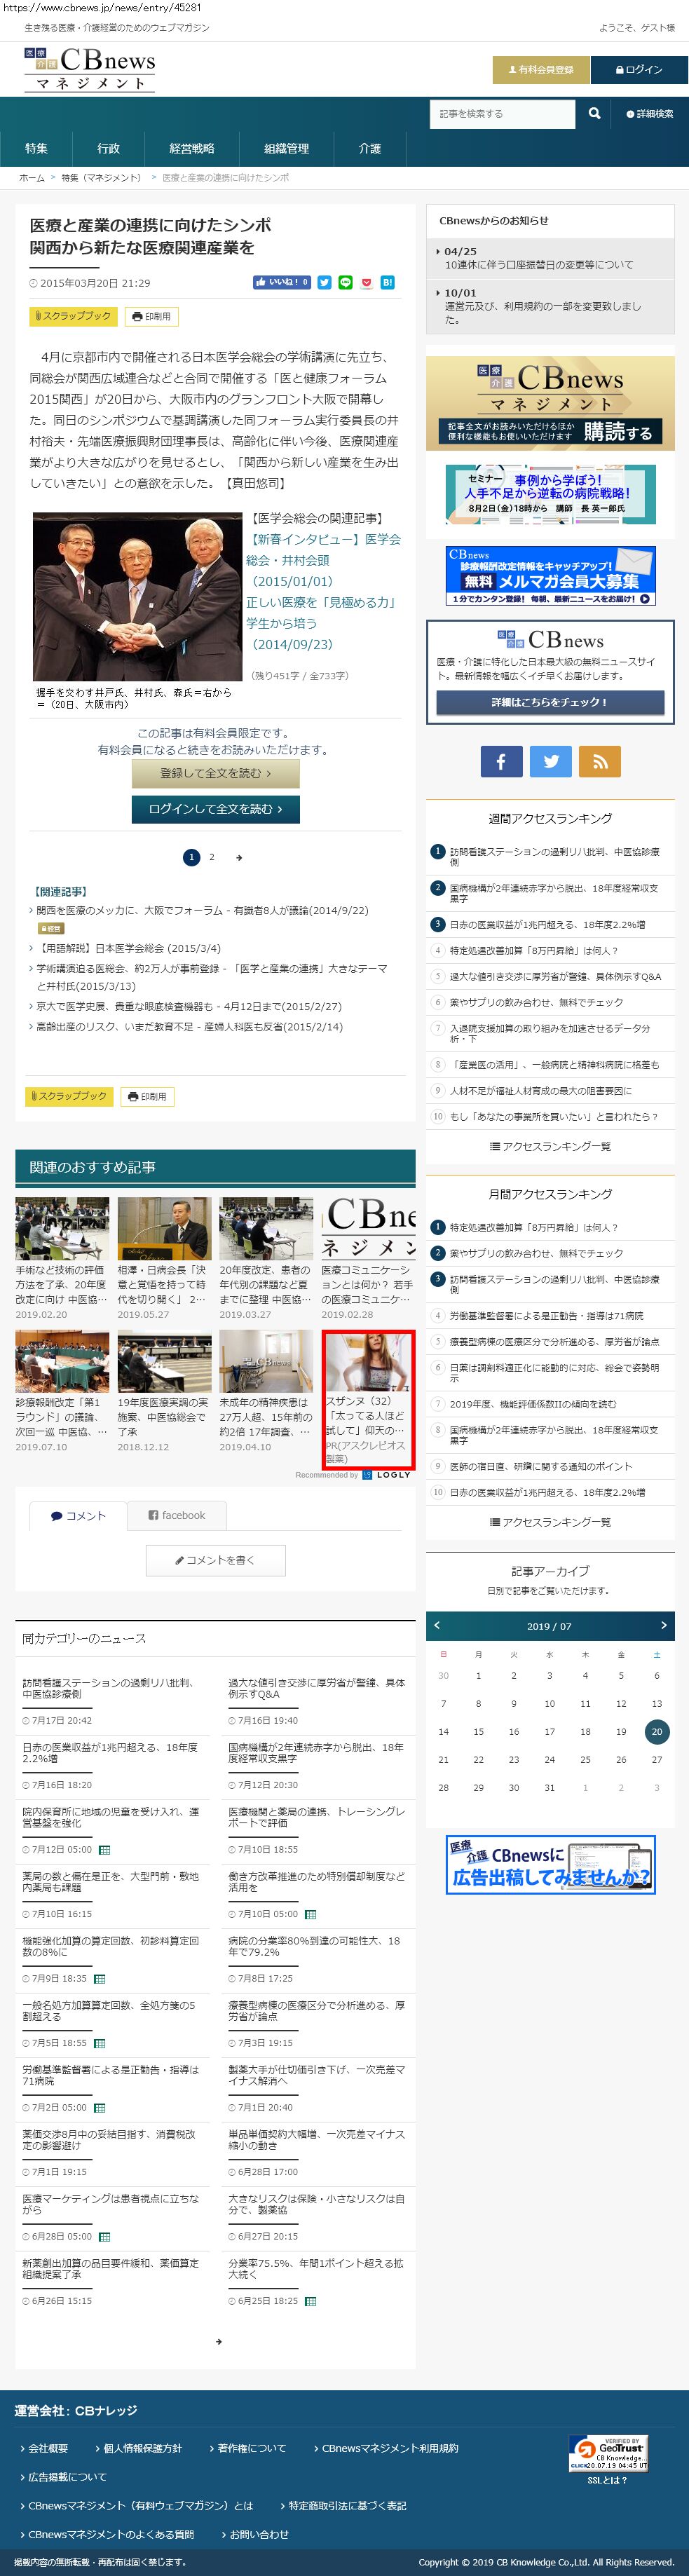This screenshot has width=689, height=2576.
Task: Open 詳細検索 advanced search
Action: 650,114
